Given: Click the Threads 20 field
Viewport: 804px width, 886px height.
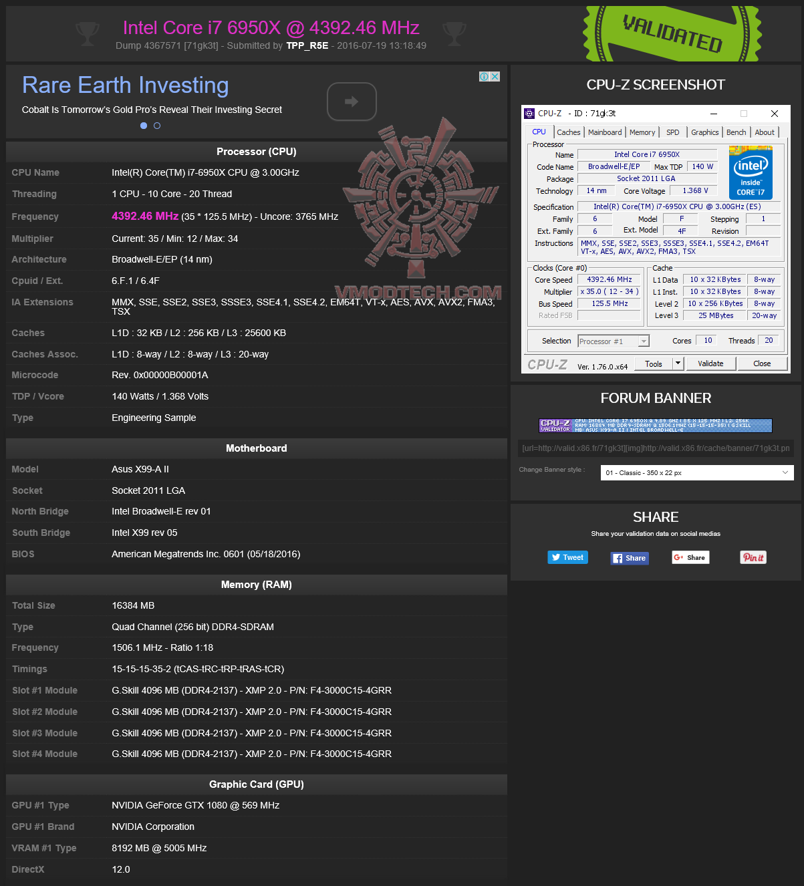Looking at the screenshot, I should click(x=769, y=341).
